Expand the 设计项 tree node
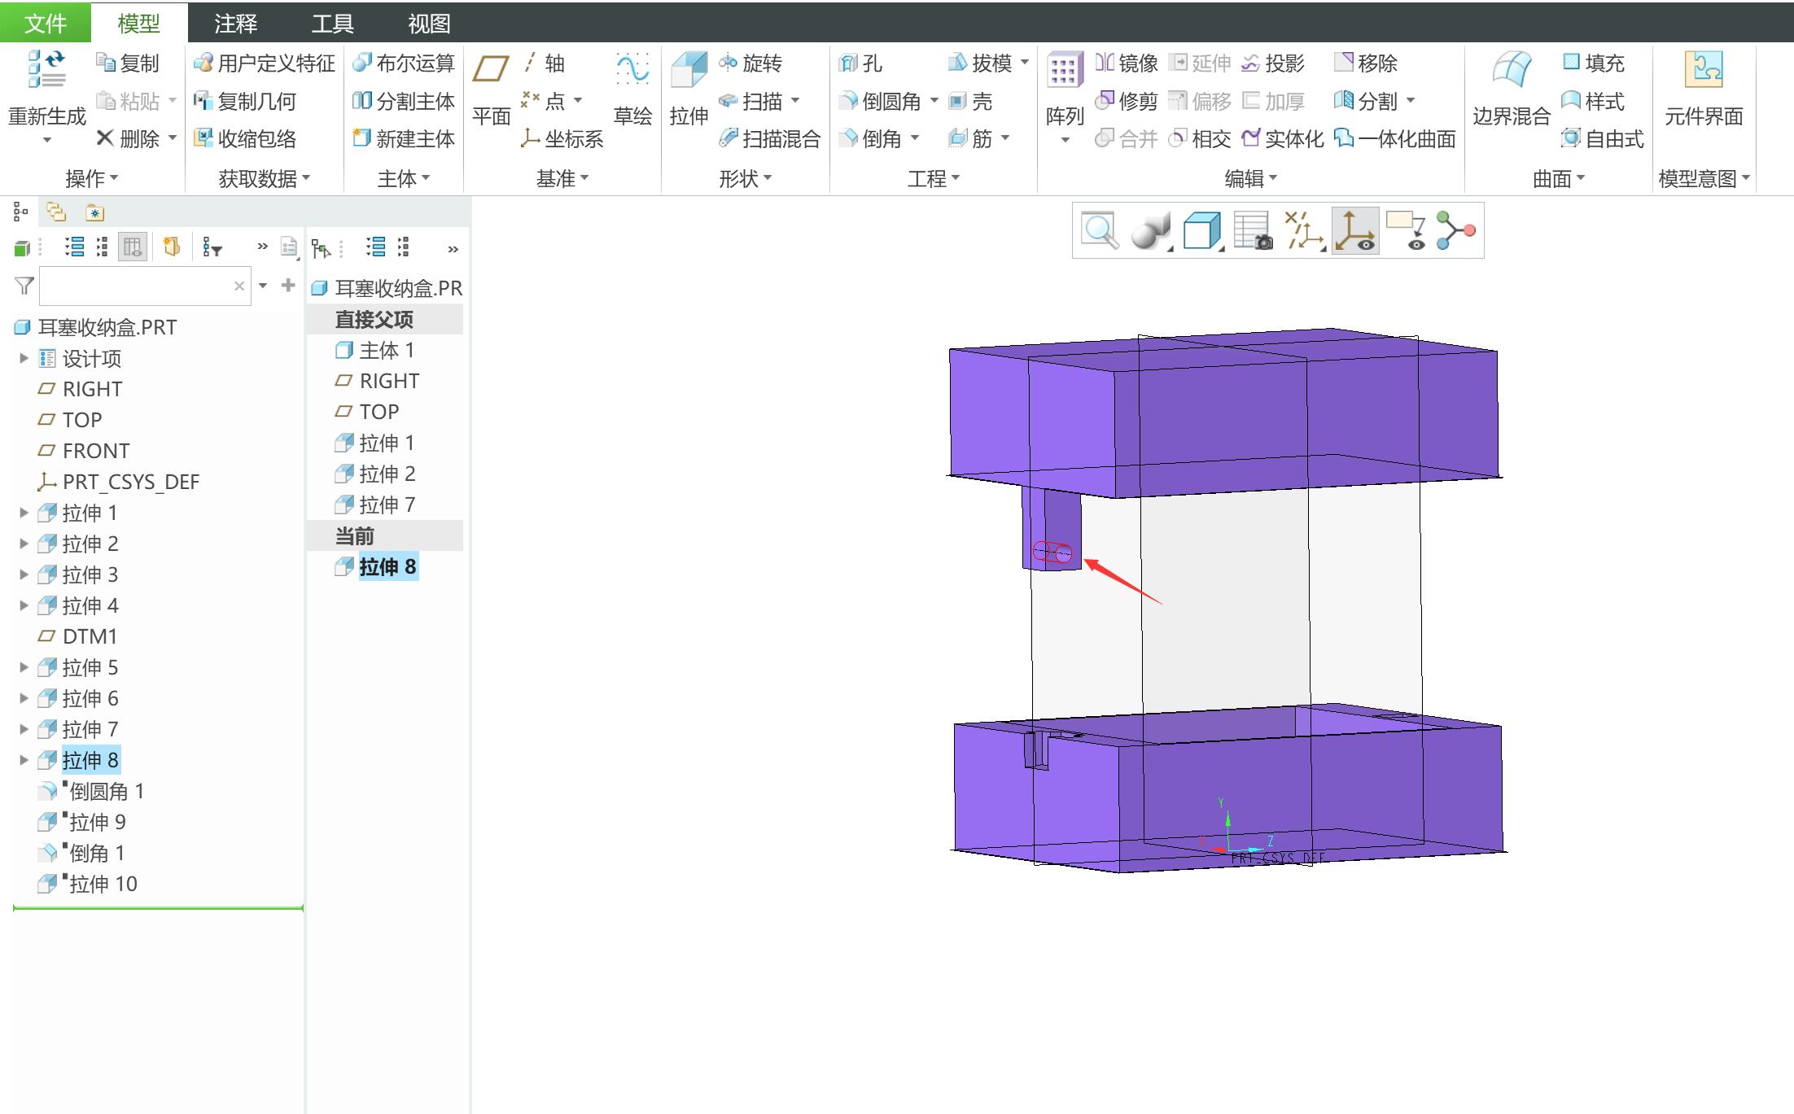This screenshot has height=1114, width=1794. click(x=24, y=358)
